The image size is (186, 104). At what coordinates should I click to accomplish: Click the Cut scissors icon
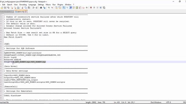(x=22, y=8)
